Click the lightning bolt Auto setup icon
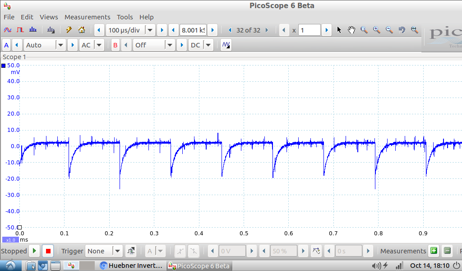Screen dimensions: 462x271 coord(69,30)
